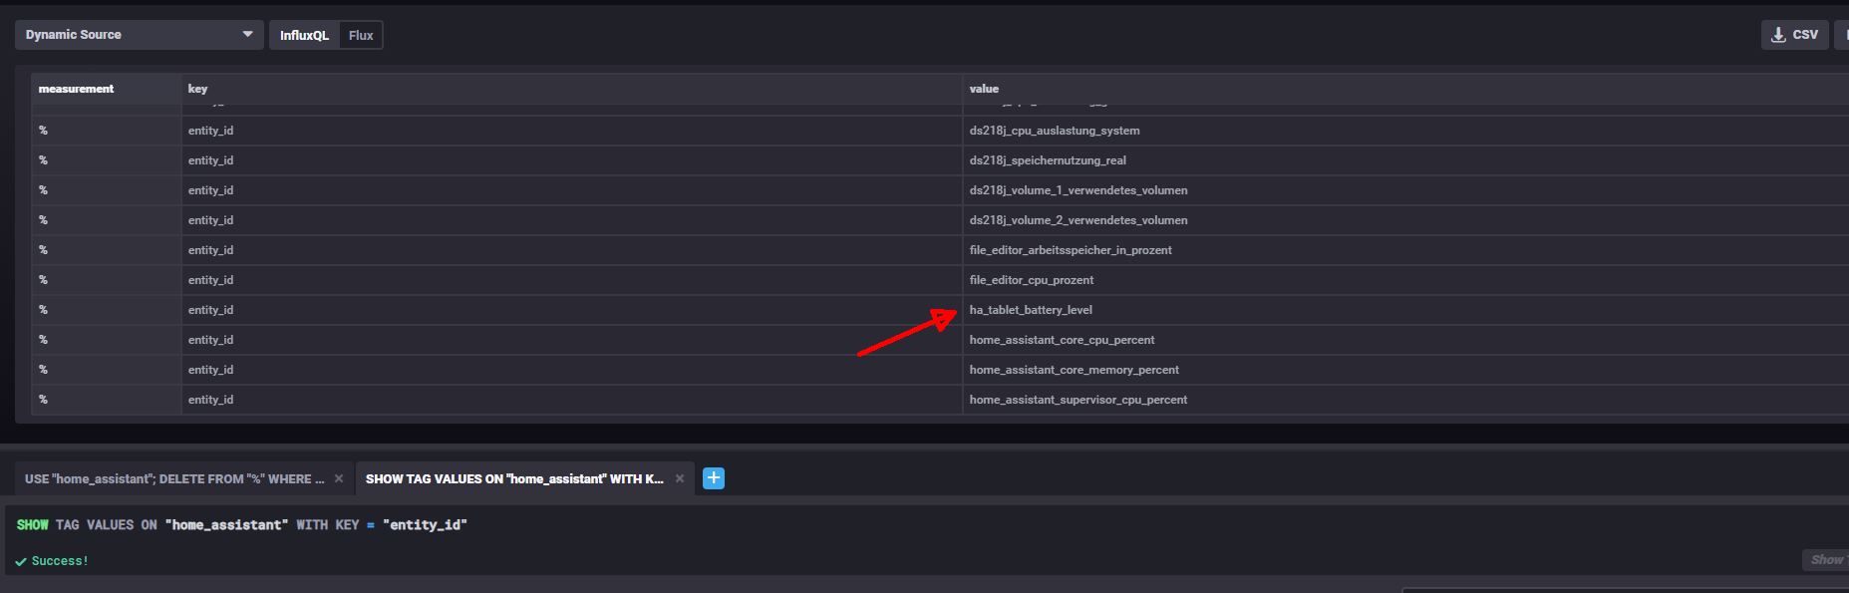Image resolution: width=1849 pixels, height=593 pixels.
Task: Select value file_editor_cpu_prozent
Action: 1032,280
